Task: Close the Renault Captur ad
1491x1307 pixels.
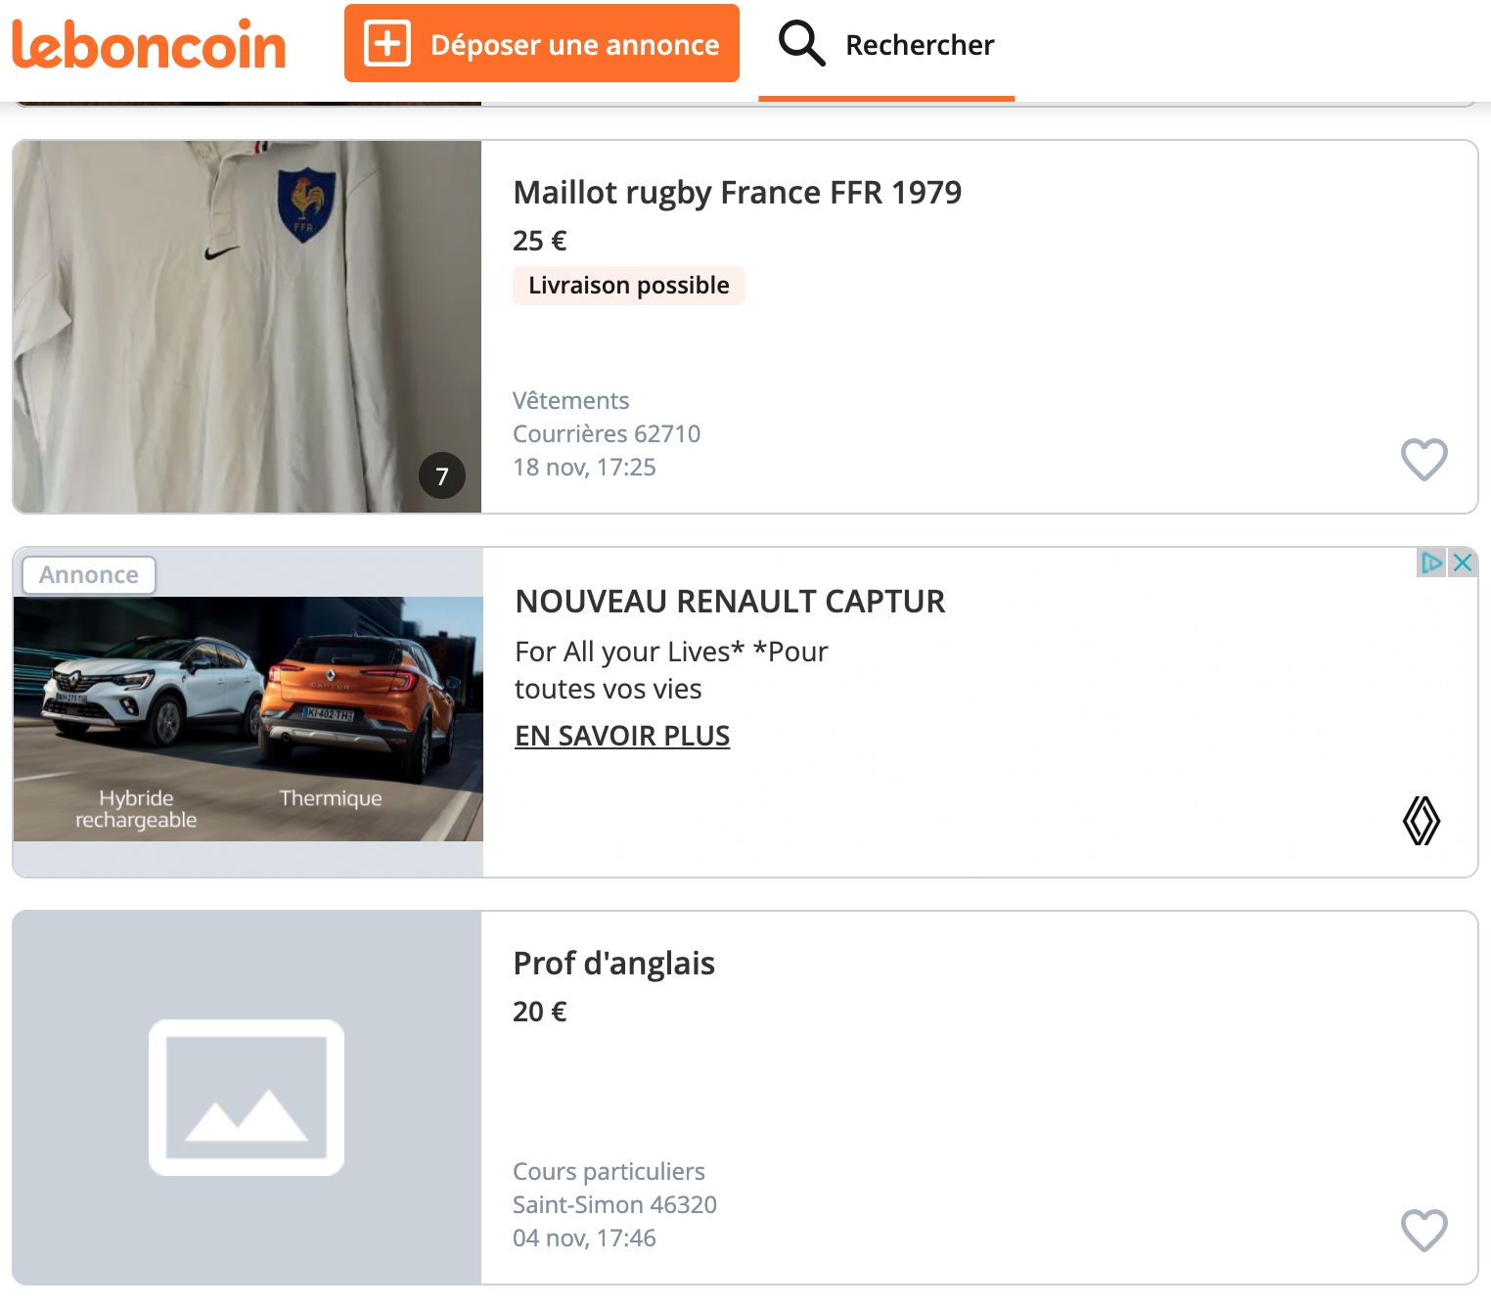Action: point(1463,563)
